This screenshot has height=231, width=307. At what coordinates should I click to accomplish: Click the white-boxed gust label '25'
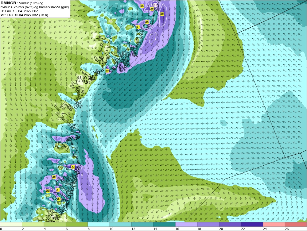(x=155, y=6)
